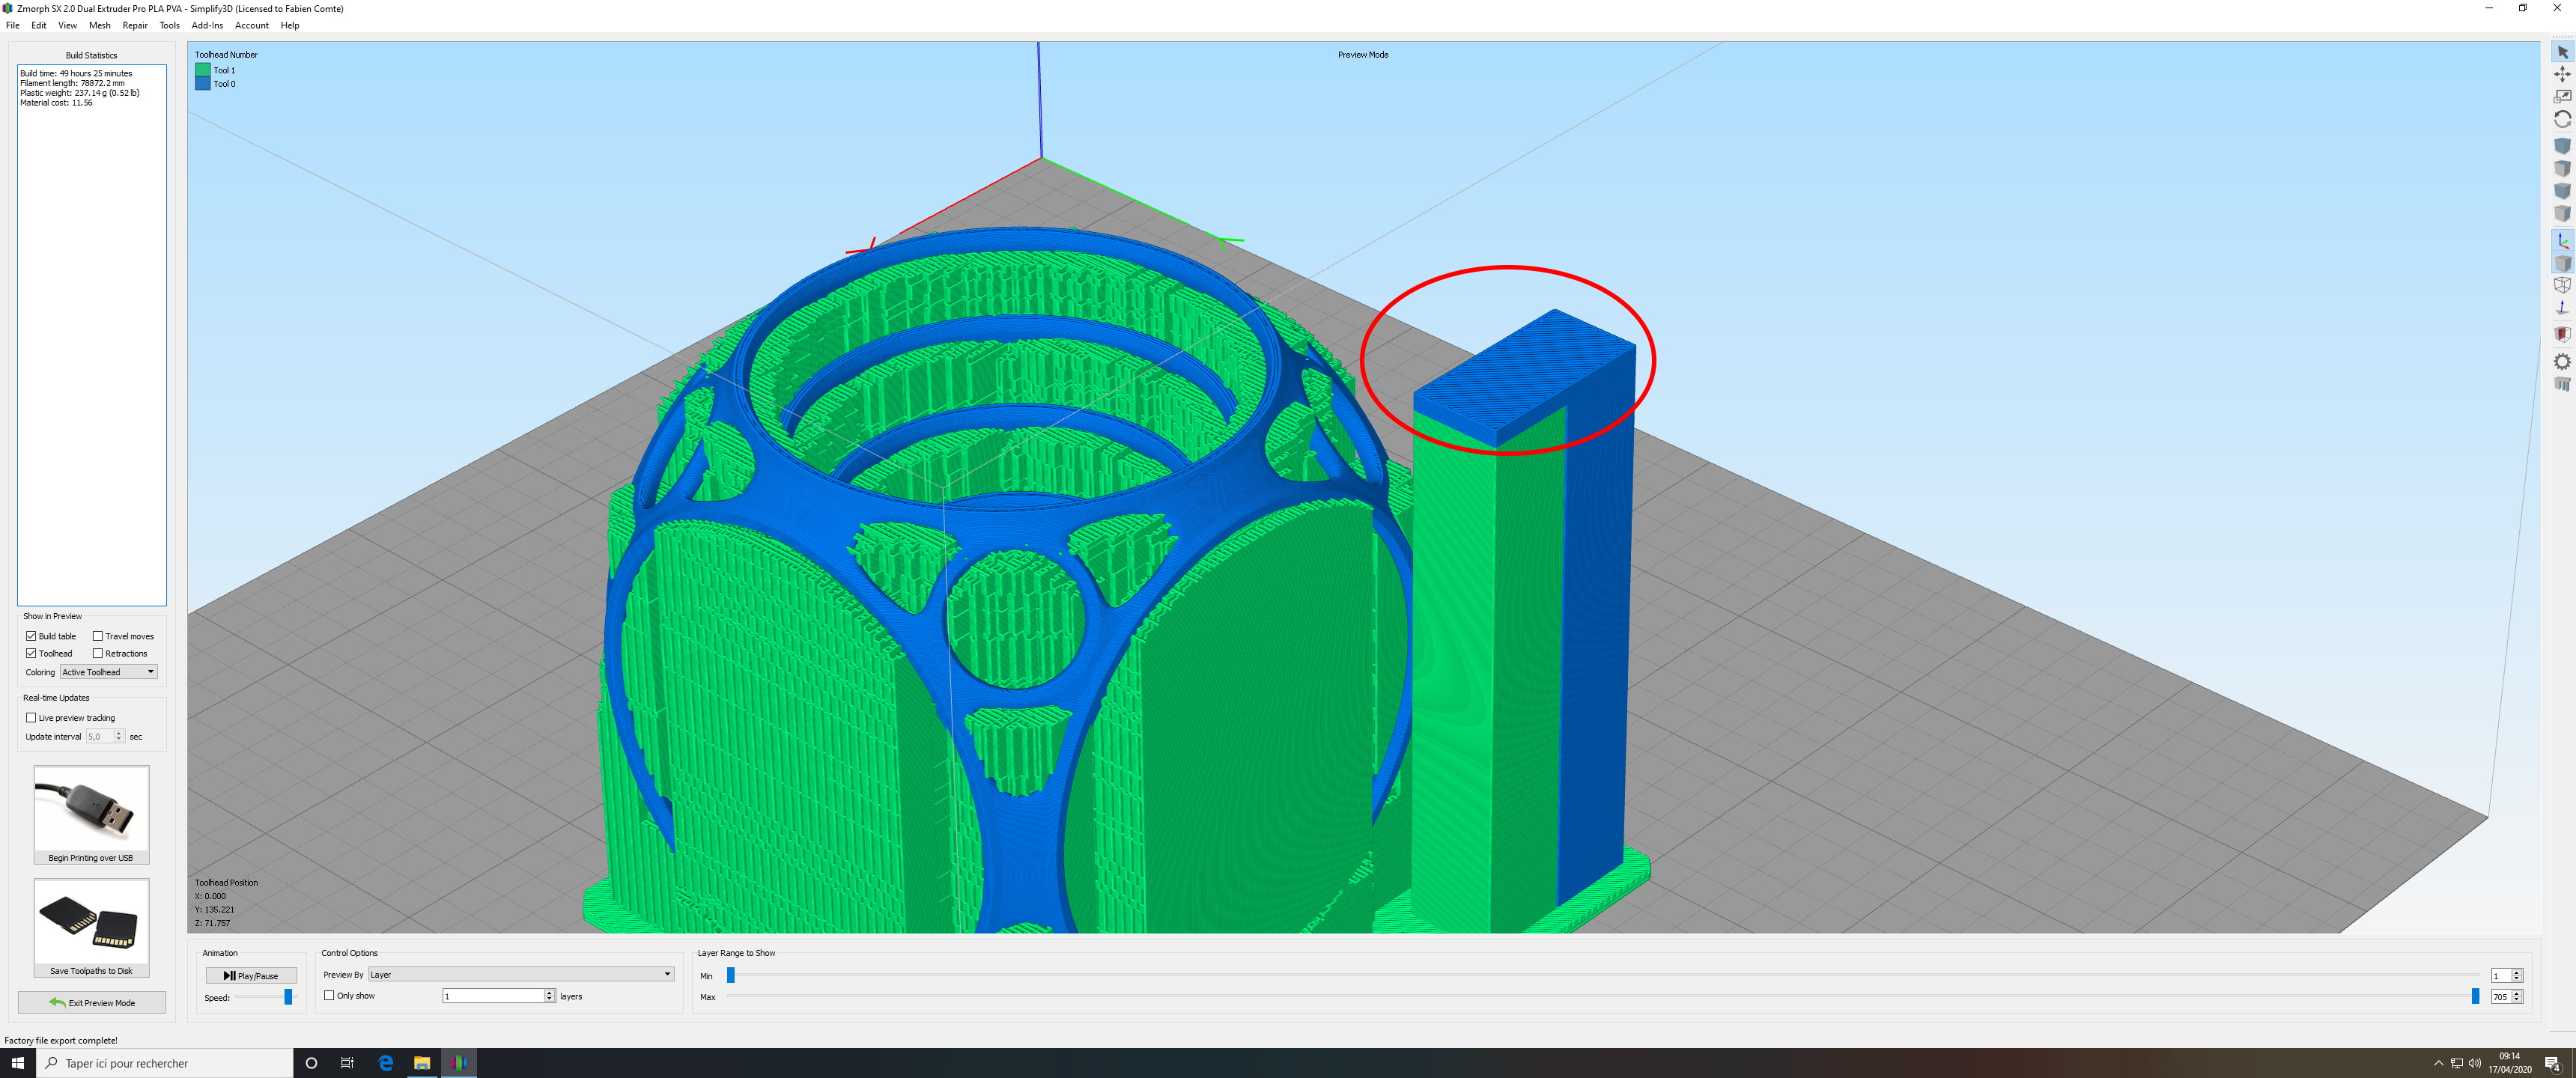The width and height of the screenshot is (2576, 1078).
Task: Uncheck the Build table checkbox
Action: (x=31, y=636)
